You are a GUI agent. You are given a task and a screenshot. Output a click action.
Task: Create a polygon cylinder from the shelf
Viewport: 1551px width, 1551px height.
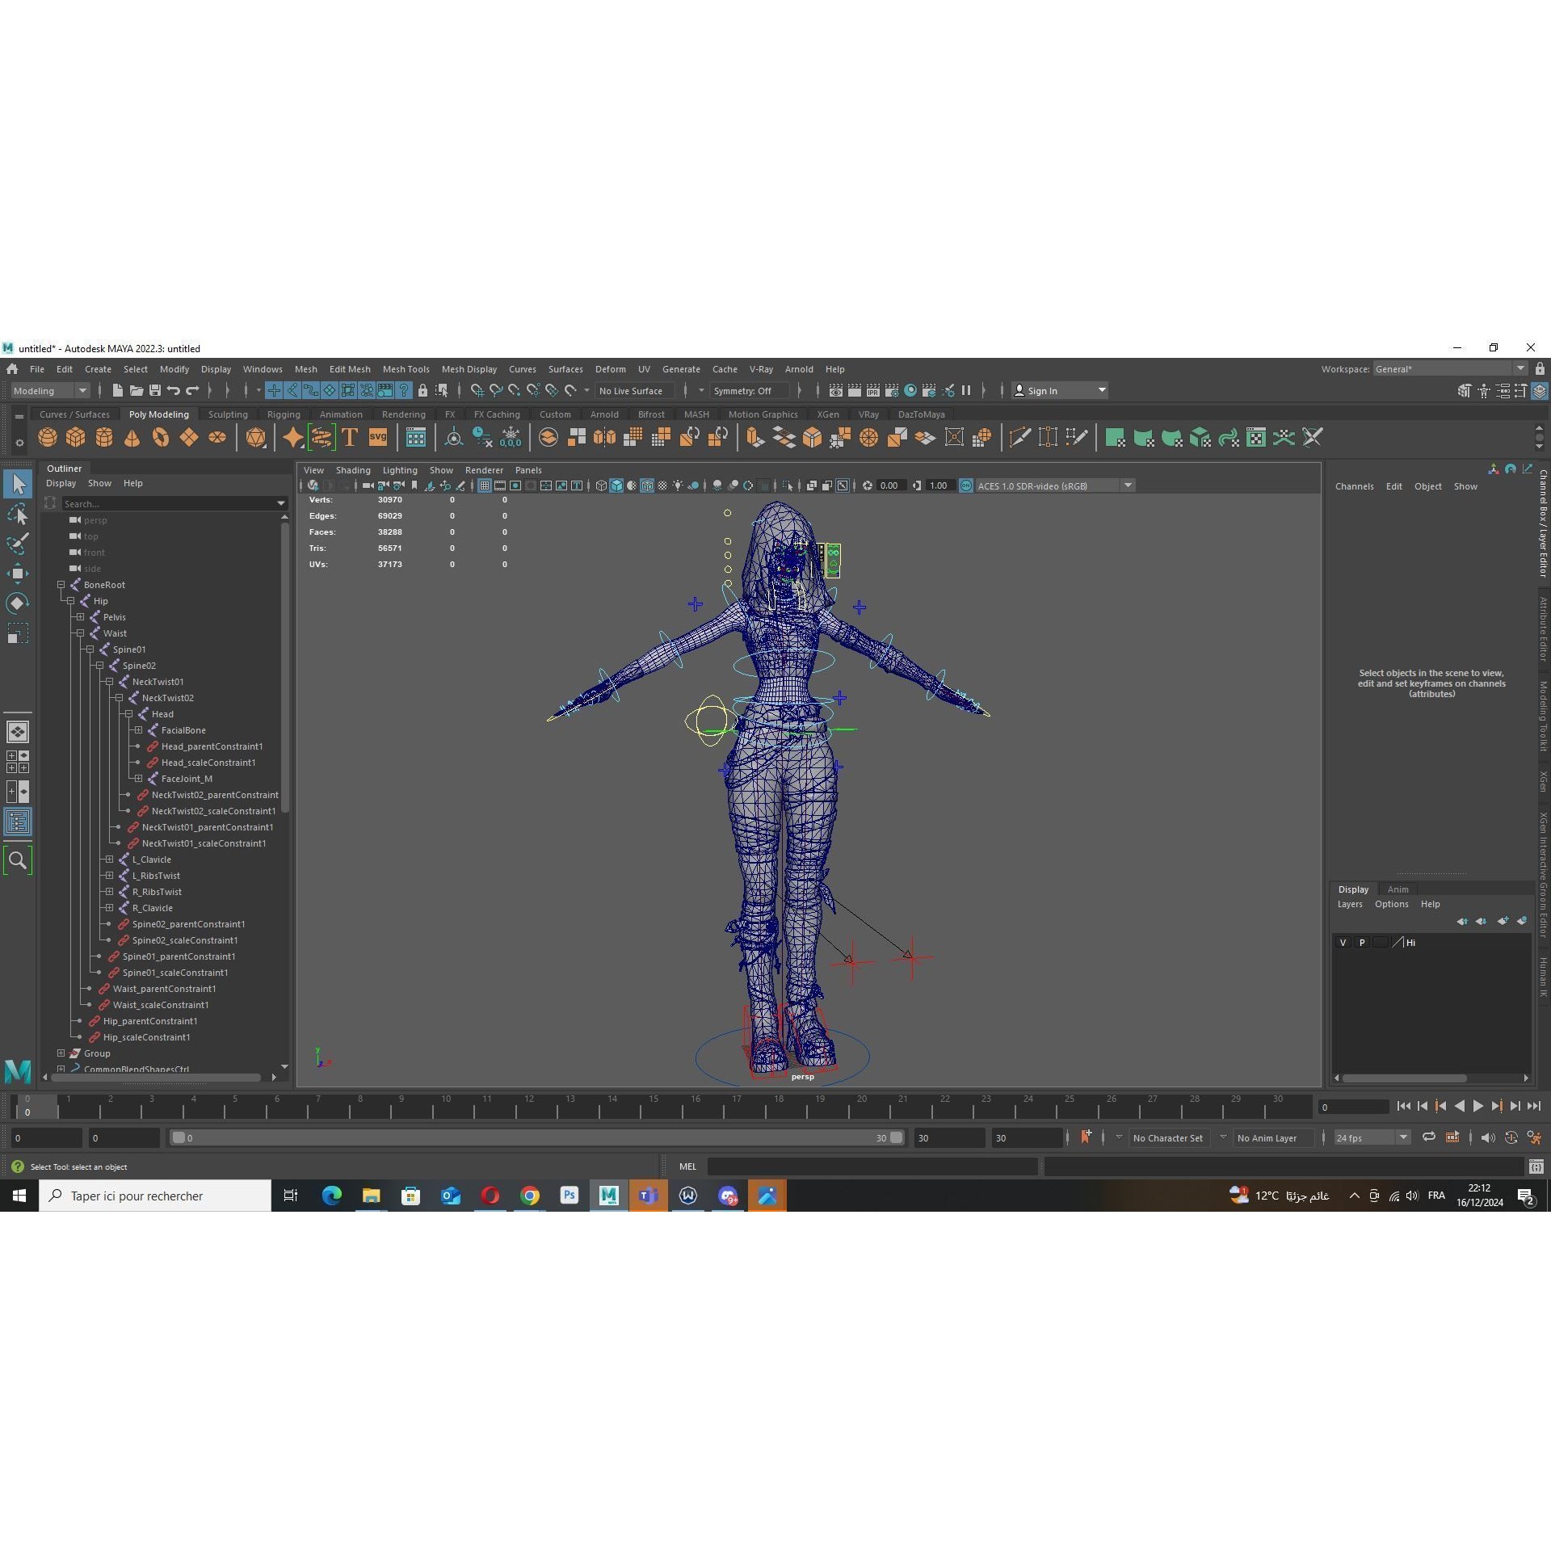point(104,438)
